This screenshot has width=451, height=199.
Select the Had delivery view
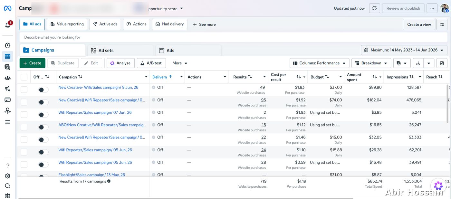[170, 24]
